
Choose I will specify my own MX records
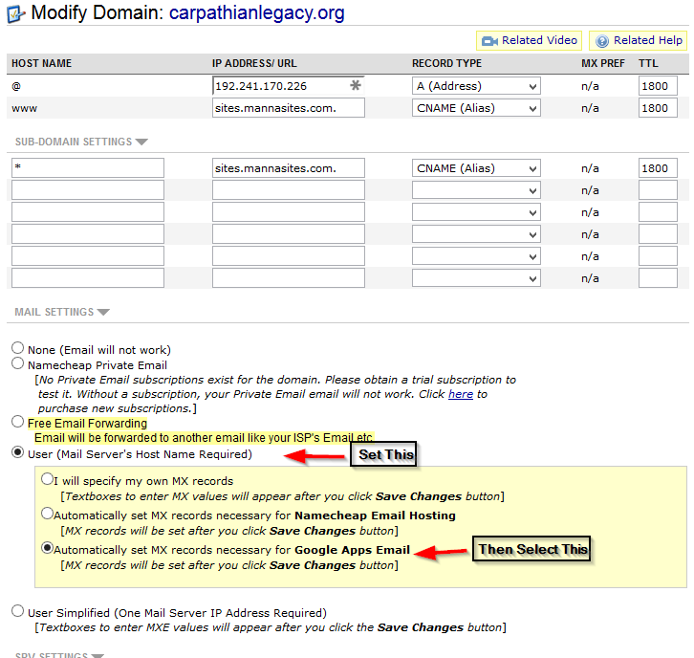point(47,479)
